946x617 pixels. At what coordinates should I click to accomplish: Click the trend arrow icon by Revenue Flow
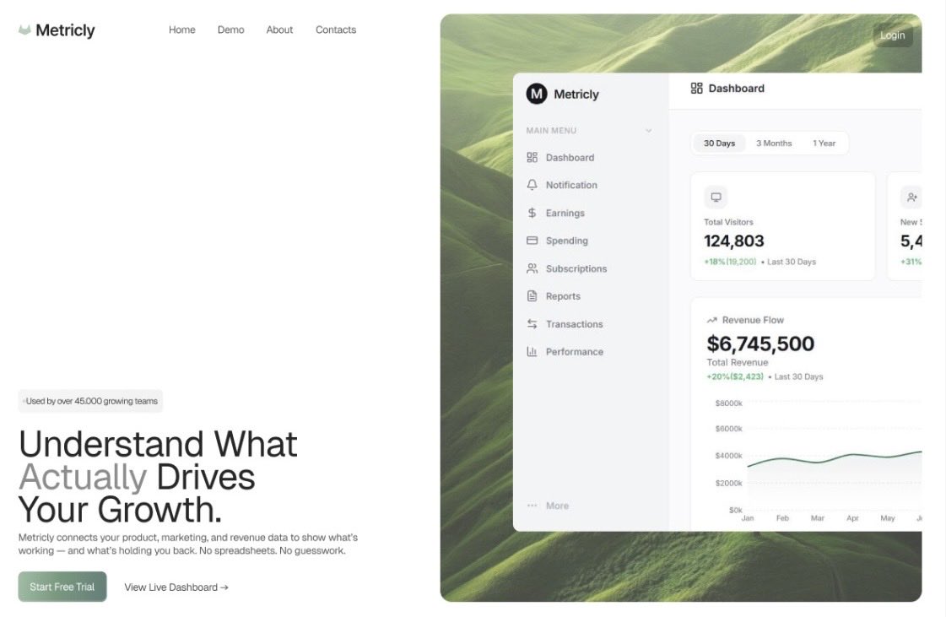712,320
